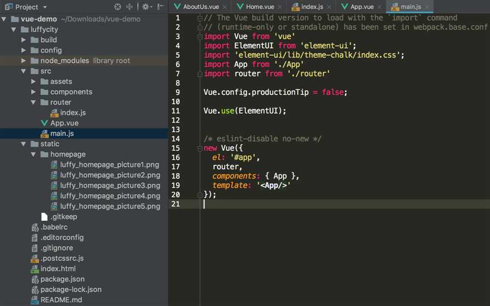Click the JS icon beside main.js in tree

tap(45, 134)
